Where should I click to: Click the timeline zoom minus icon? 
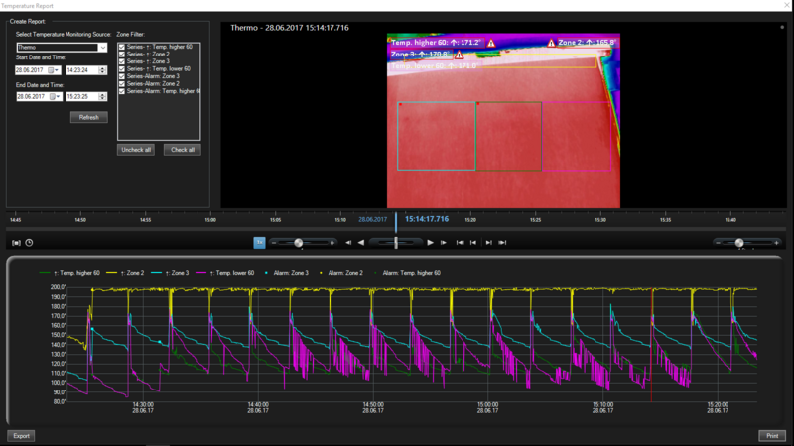pos(718,243)
